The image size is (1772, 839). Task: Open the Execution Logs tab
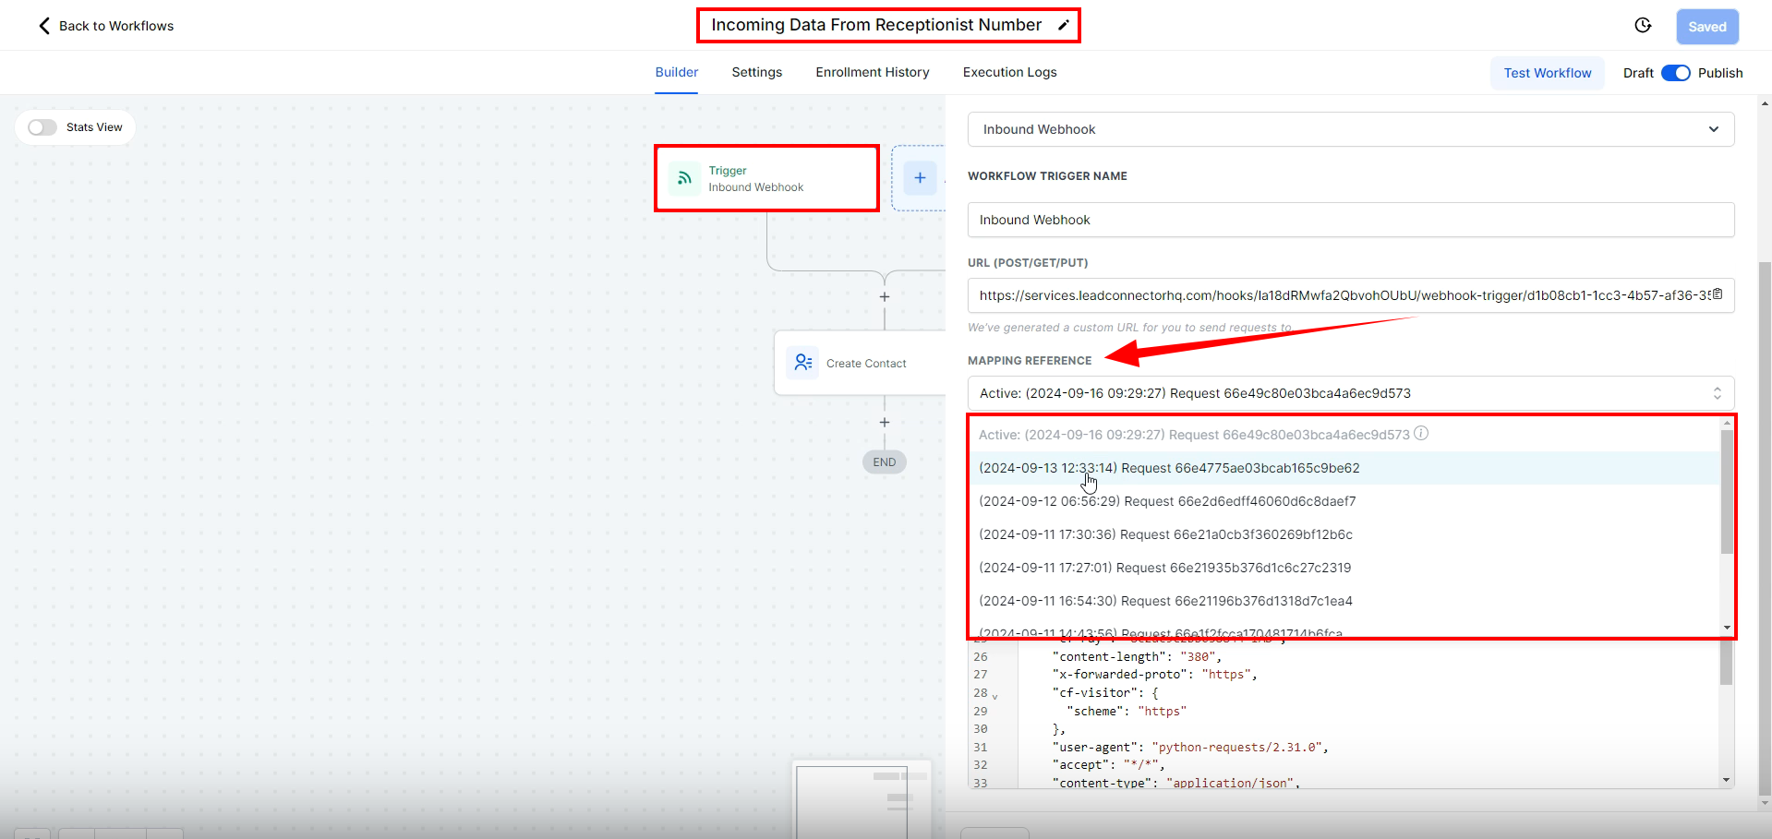point(1009,72)
